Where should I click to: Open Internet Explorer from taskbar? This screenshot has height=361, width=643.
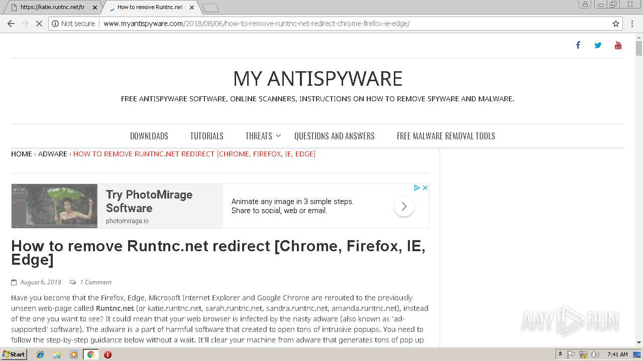click(x=40, y=354)
